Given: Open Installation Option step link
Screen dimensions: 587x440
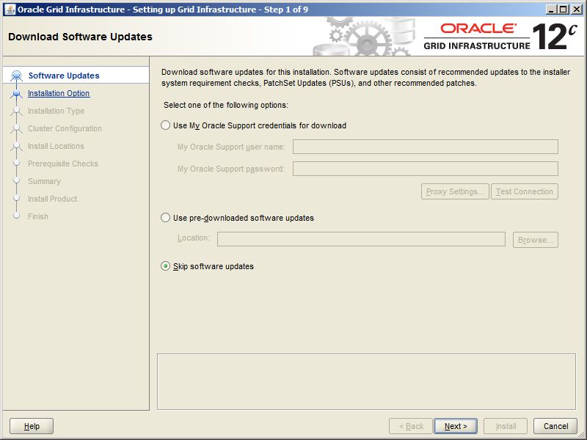Looking at the screenshot, I should pyautogui.click(x=59, y=93).
